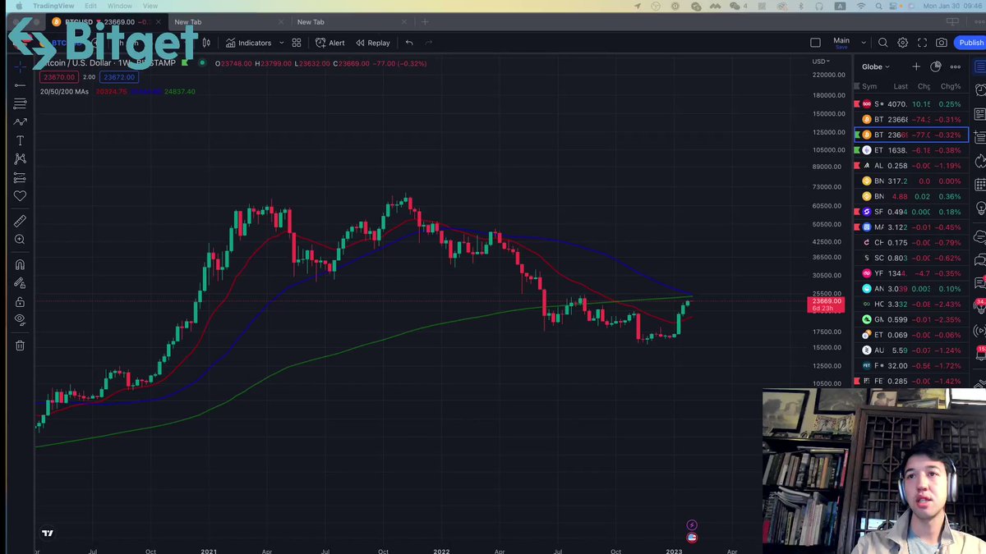Open chart settings gear

point(902,43)
